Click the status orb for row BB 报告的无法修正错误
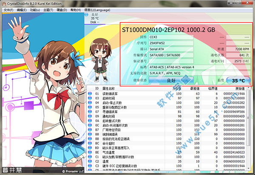Image resolution: width=255 pixels, height=175 pixels. click(90, 139)
